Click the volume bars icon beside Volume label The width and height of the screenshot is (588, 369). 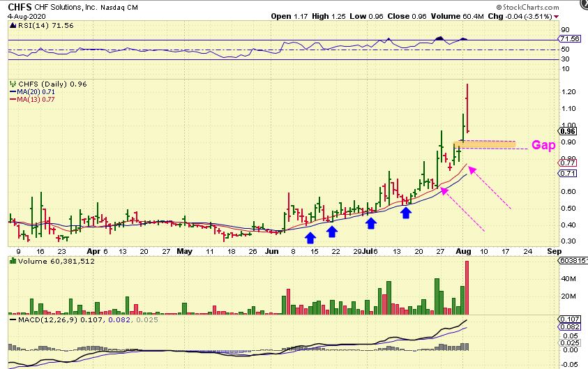coord(13,261)
